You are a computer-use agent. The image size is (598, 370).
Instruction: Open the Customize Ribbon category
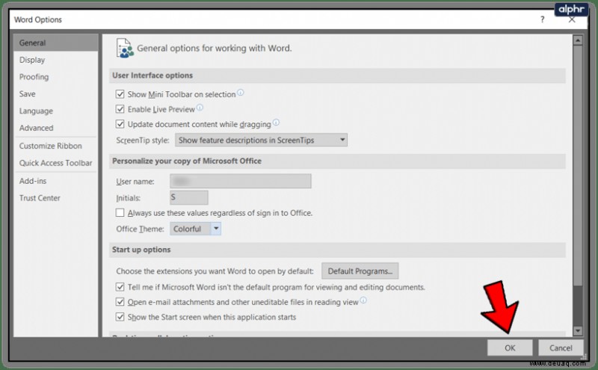(x=50, y=146)
